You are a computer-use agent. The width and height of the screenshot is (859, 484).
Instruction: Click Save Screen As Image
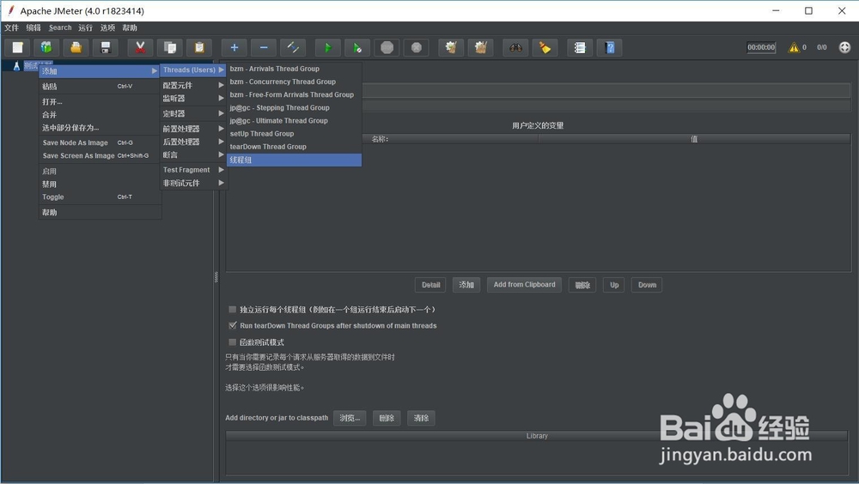click(99, 156)
